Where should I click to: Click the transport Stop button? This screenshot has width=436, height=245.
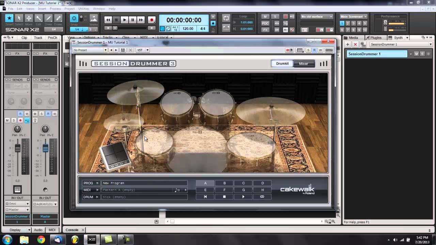pos(116,20)
